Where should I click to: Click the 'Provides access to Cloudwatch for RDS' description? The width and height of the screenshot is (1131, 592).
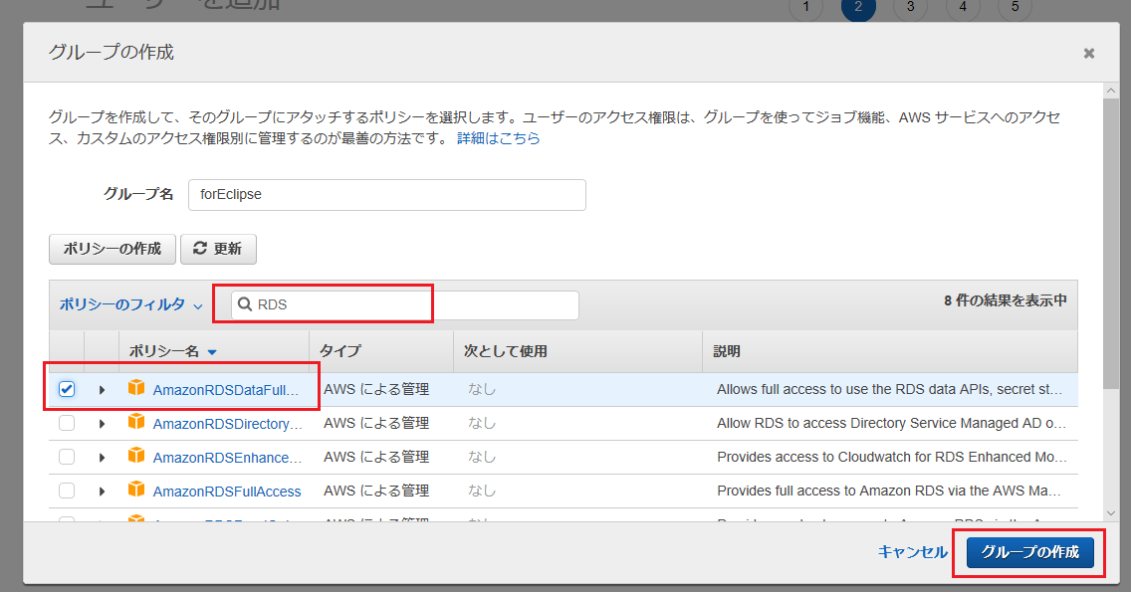pos(891,457)
